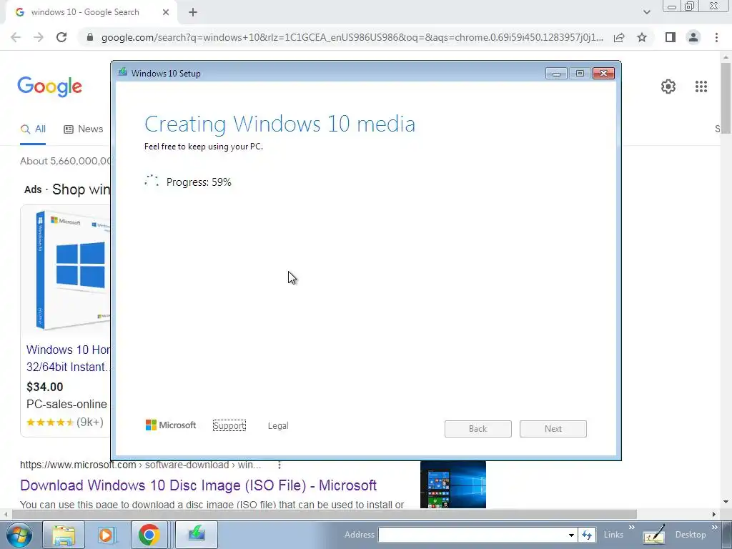
Task: Click the Progress: 59% text
Action: (x=199, y=182)
